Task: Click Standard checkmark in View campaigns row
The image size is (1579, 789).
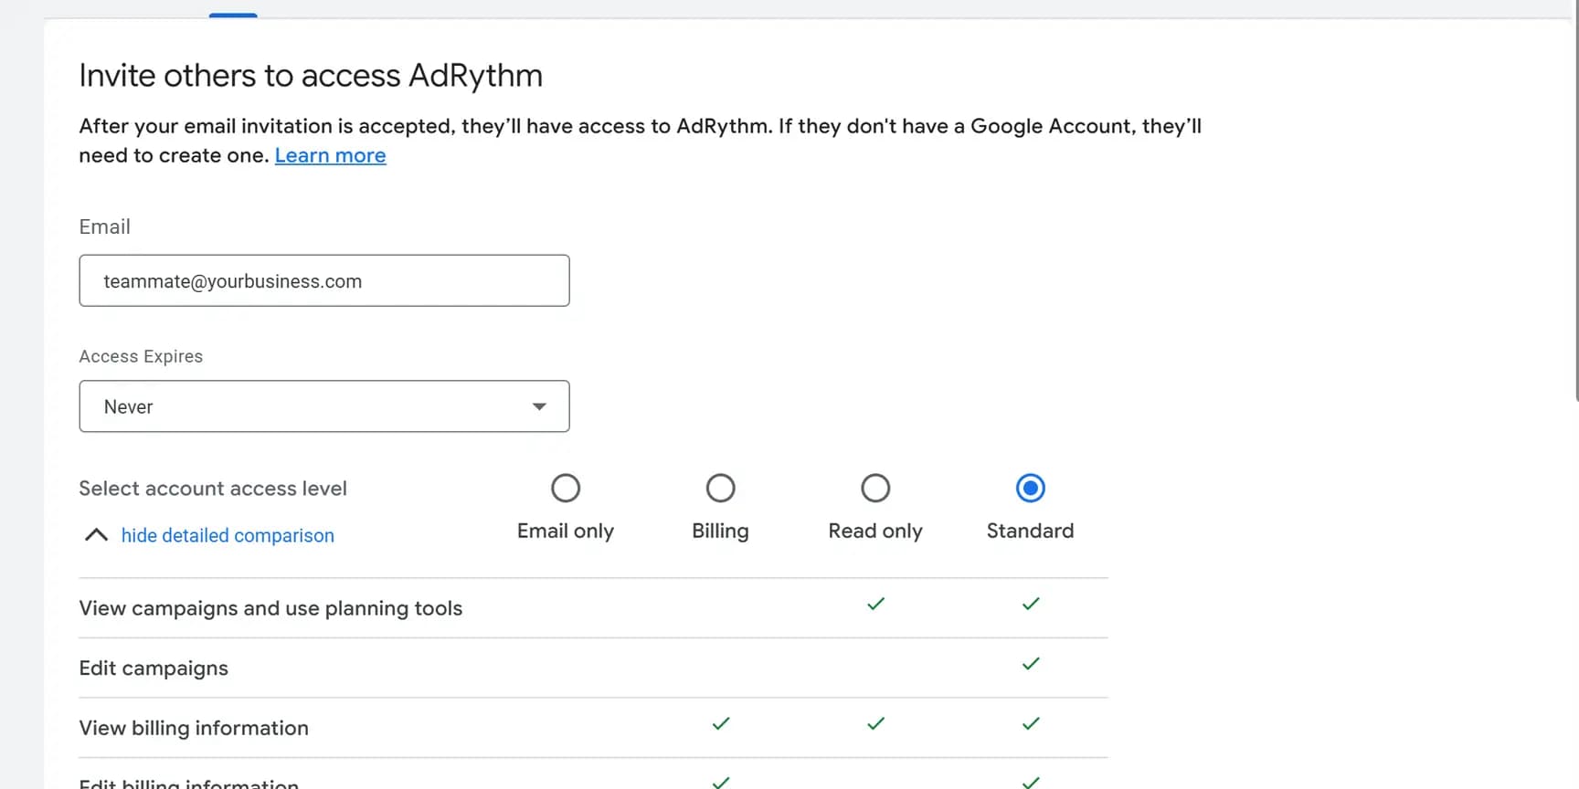Action: point(1031,604)
